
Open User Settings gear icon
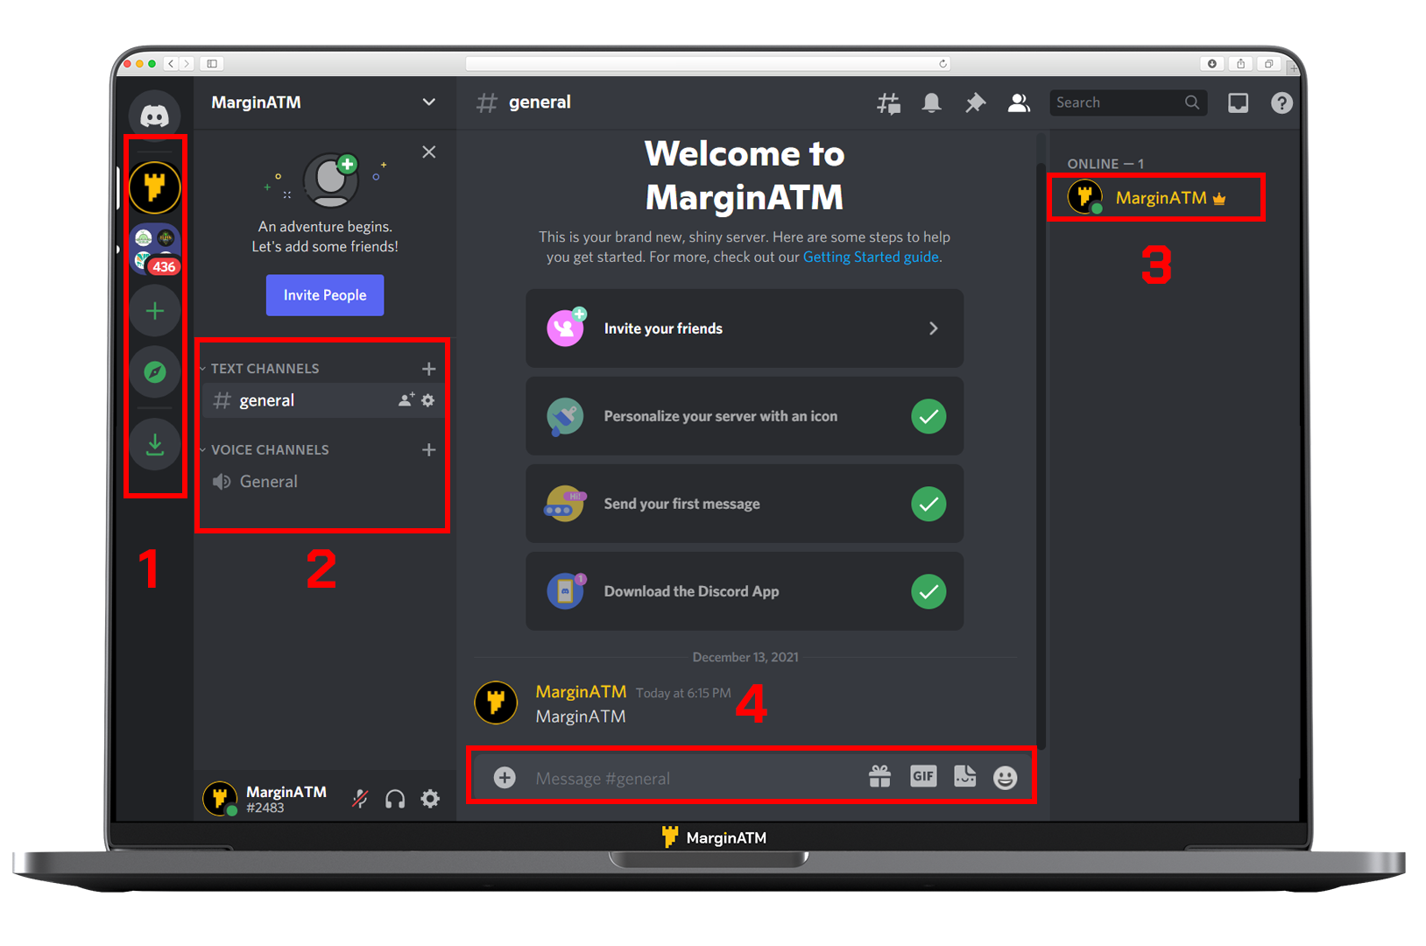(430, 798)
